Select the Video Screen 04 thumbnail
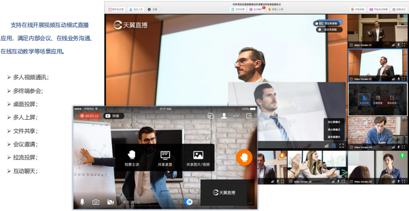 (377, 133)
